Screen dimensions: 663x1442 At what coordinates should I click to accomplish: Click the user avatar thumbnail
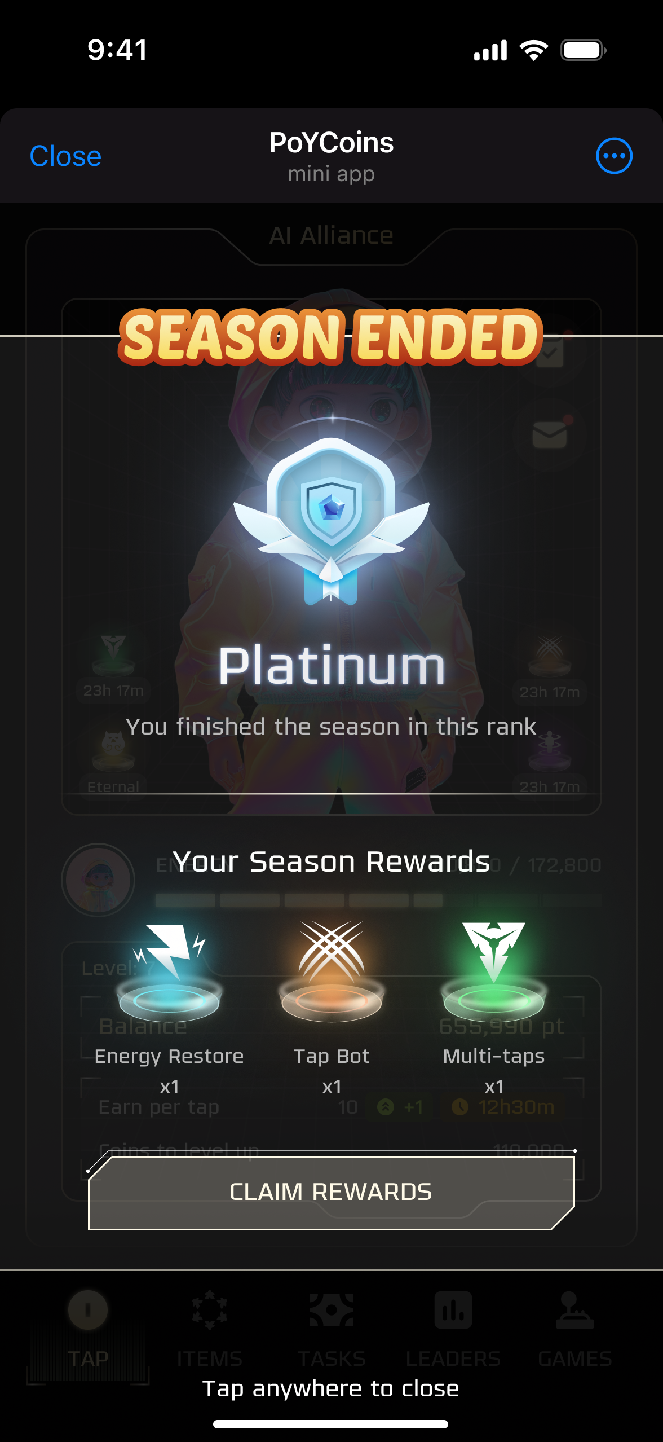(x=98, y=880)
